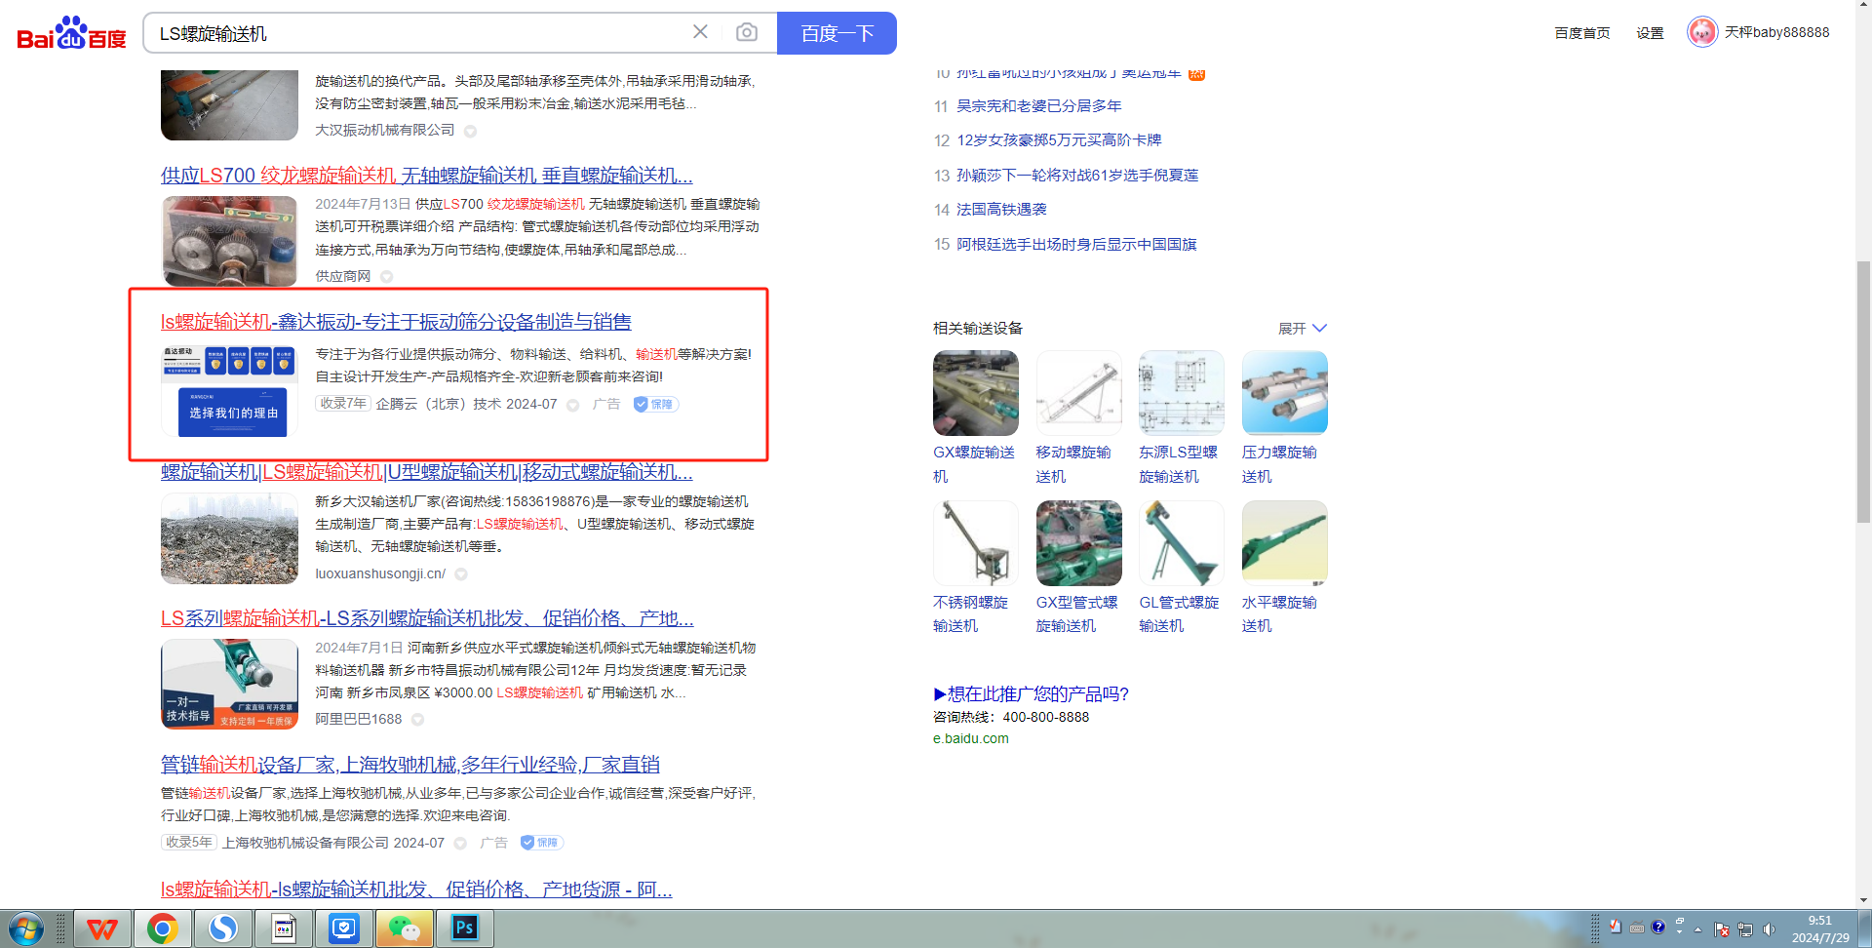Open ad result ls螺旋输送机-鑫达振动
Viewport: 1872px width, 948px height.
click(396, 322)
